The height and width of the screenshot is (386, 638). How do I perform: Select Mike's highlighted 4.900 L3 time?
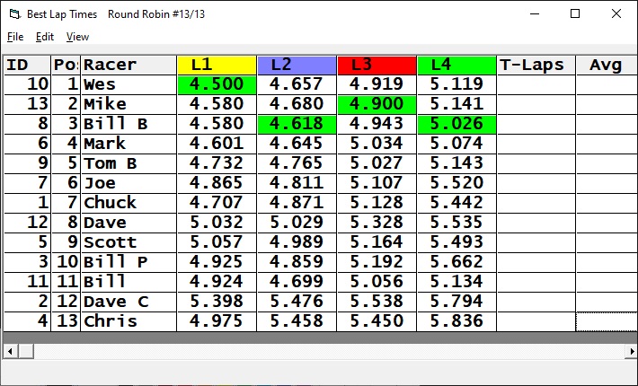377,104
